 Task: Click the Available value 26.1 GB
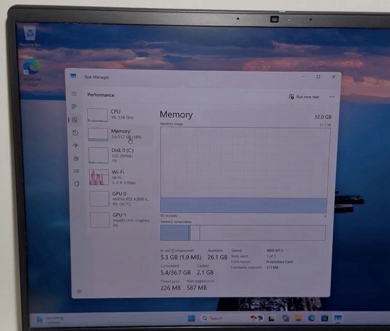coord(217,257)
